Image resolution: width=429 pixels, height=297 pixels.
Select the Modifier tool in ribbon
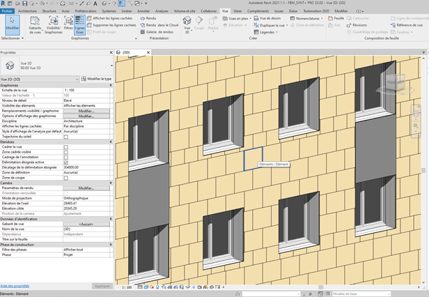(12, 26)
